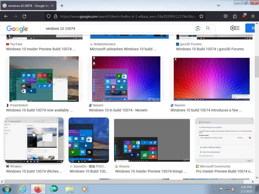Screen dimensions: 259x194
Task: Open Ghacks dark start menu thumbnail
Action: [x=152, y=140]
